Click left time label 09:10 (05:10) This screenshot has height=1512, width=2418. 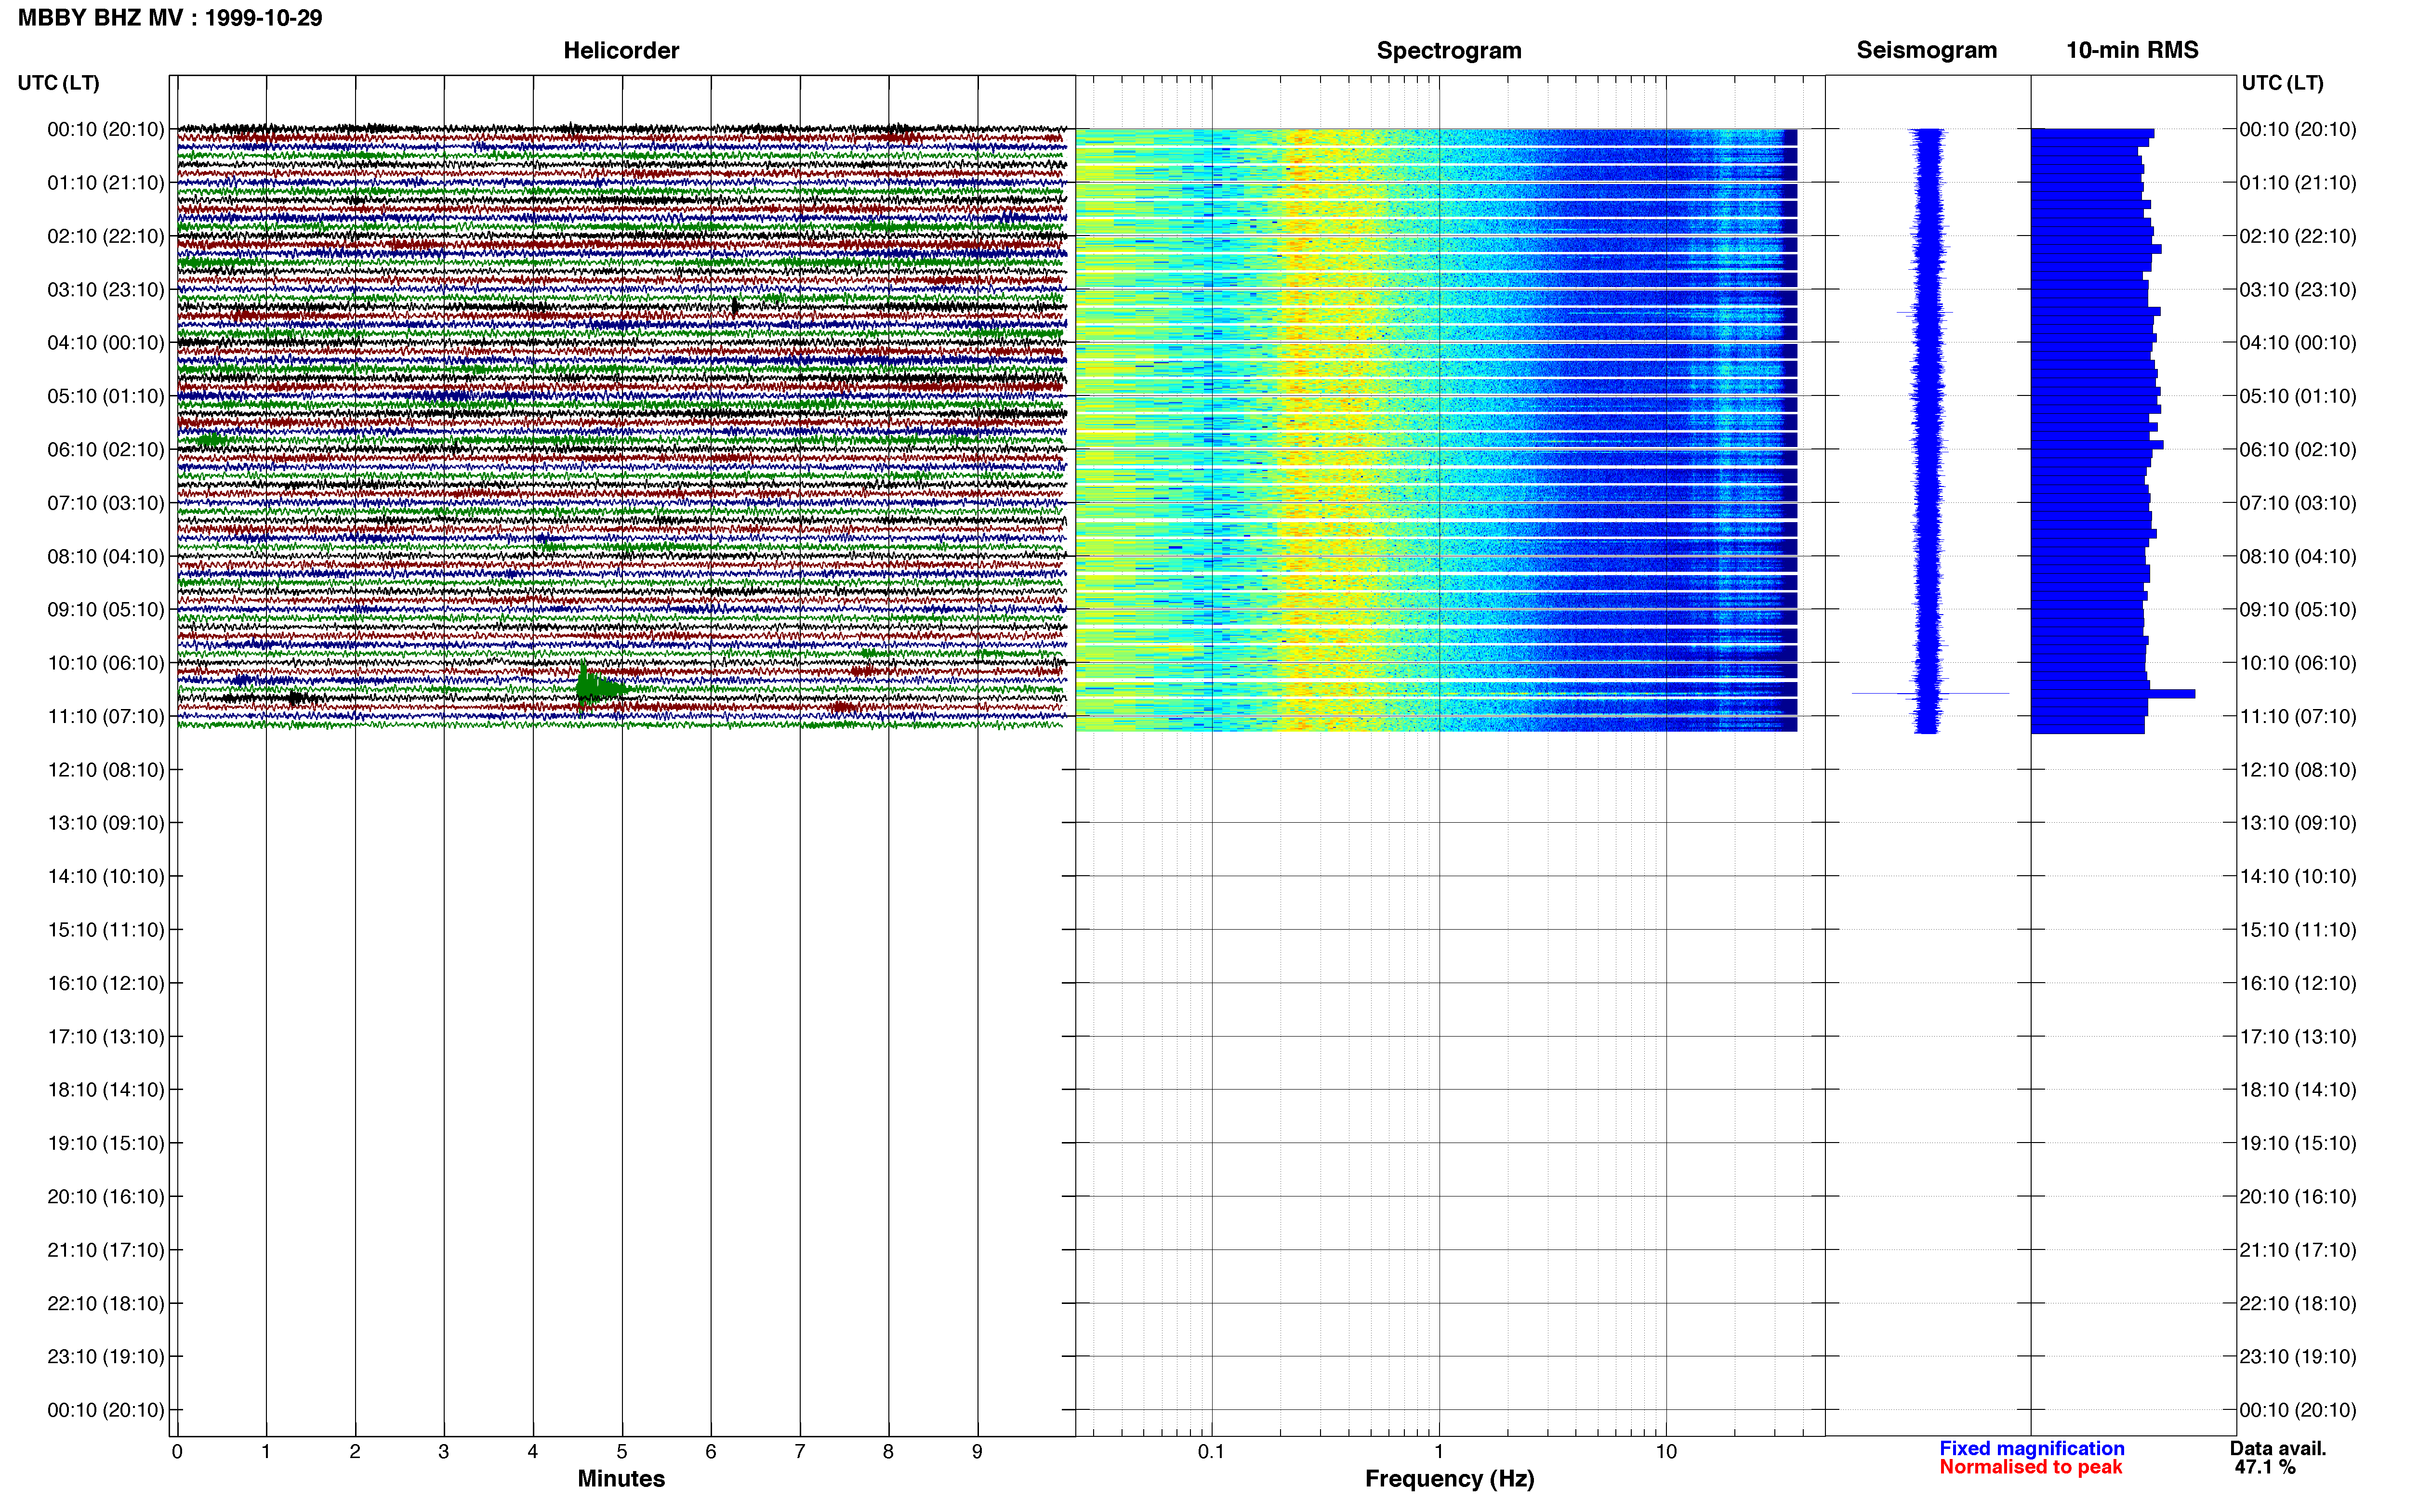tap(106, 610)
